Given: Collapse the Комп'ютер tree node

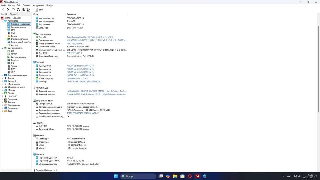Looking at the screenshot, I should (x=3, y=21).
